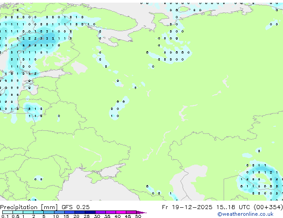Select the 45–50 mm legend swatch
The image size is (283, 218).
coord(131,212)
